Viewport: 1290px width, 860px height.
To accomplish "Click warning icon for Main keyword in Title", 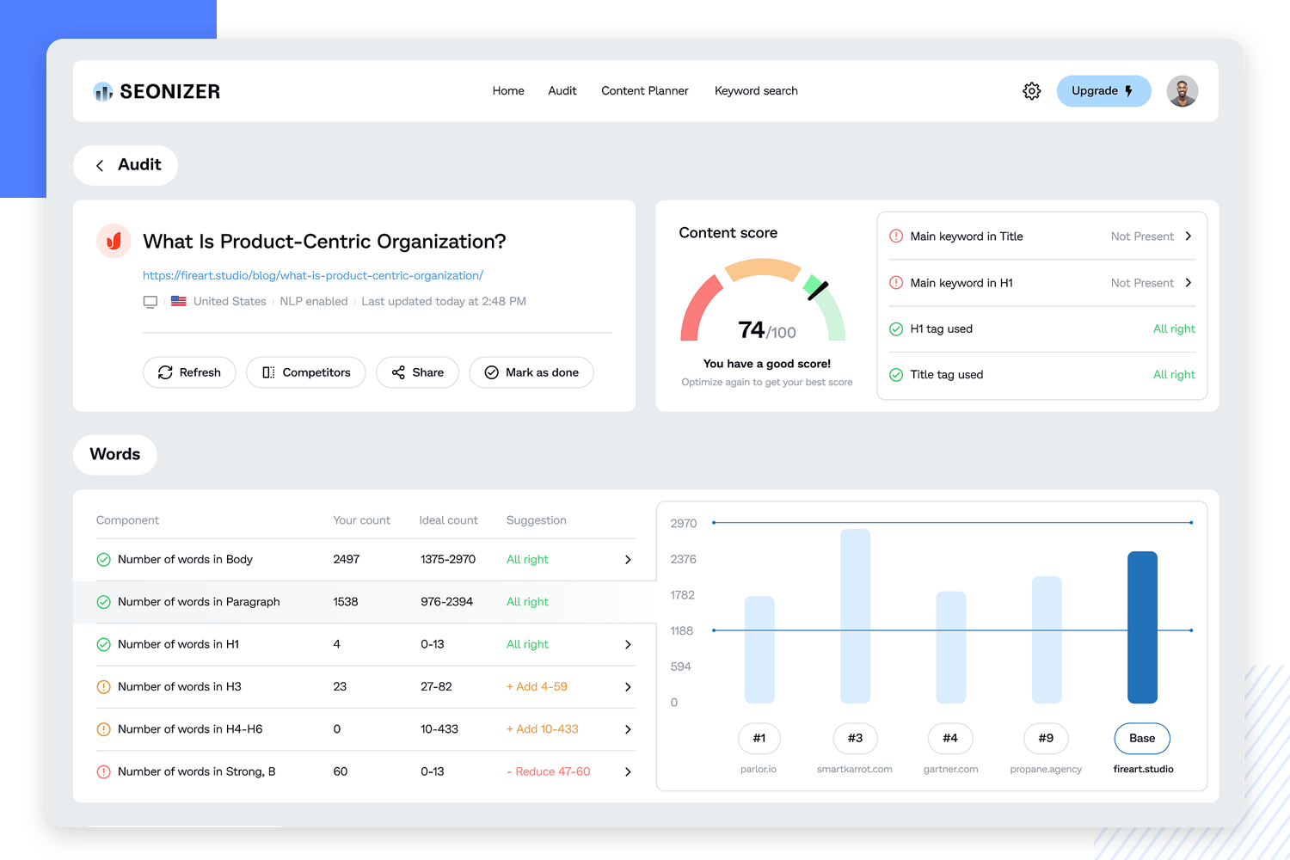I will pyautogui.click(x=896, y=236).
